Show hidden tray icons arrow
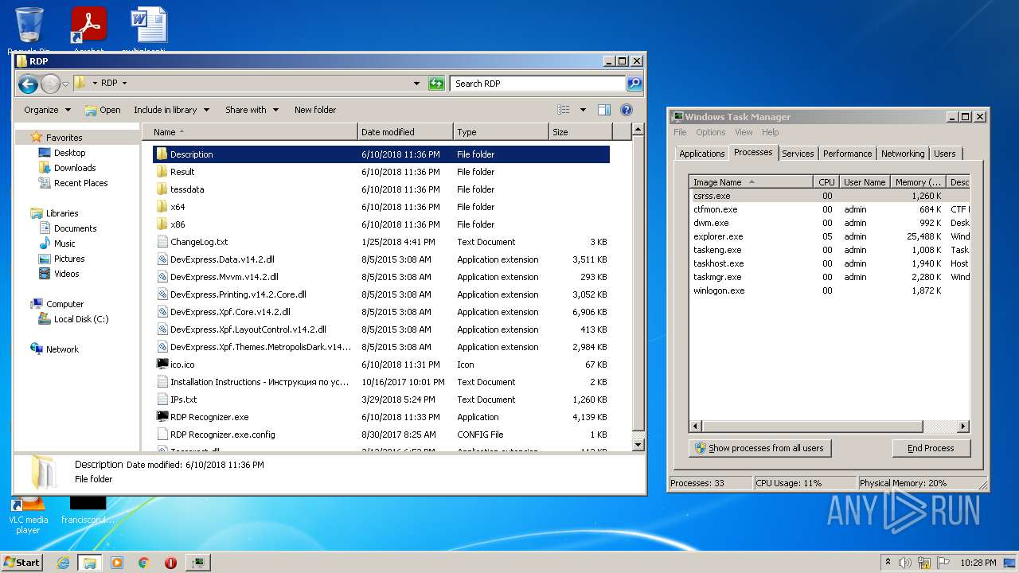Image resolution: width=1019 pixels, height=573 pixels. click(x=888, y=563)
